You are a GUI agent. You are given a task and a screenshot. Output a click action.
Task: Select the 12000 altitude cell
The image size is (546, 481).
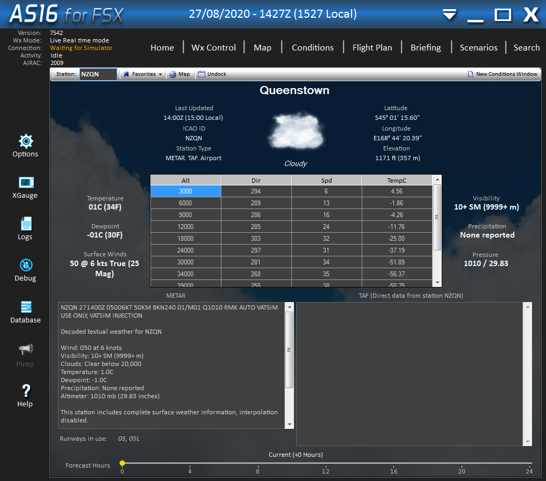(185, 227)
